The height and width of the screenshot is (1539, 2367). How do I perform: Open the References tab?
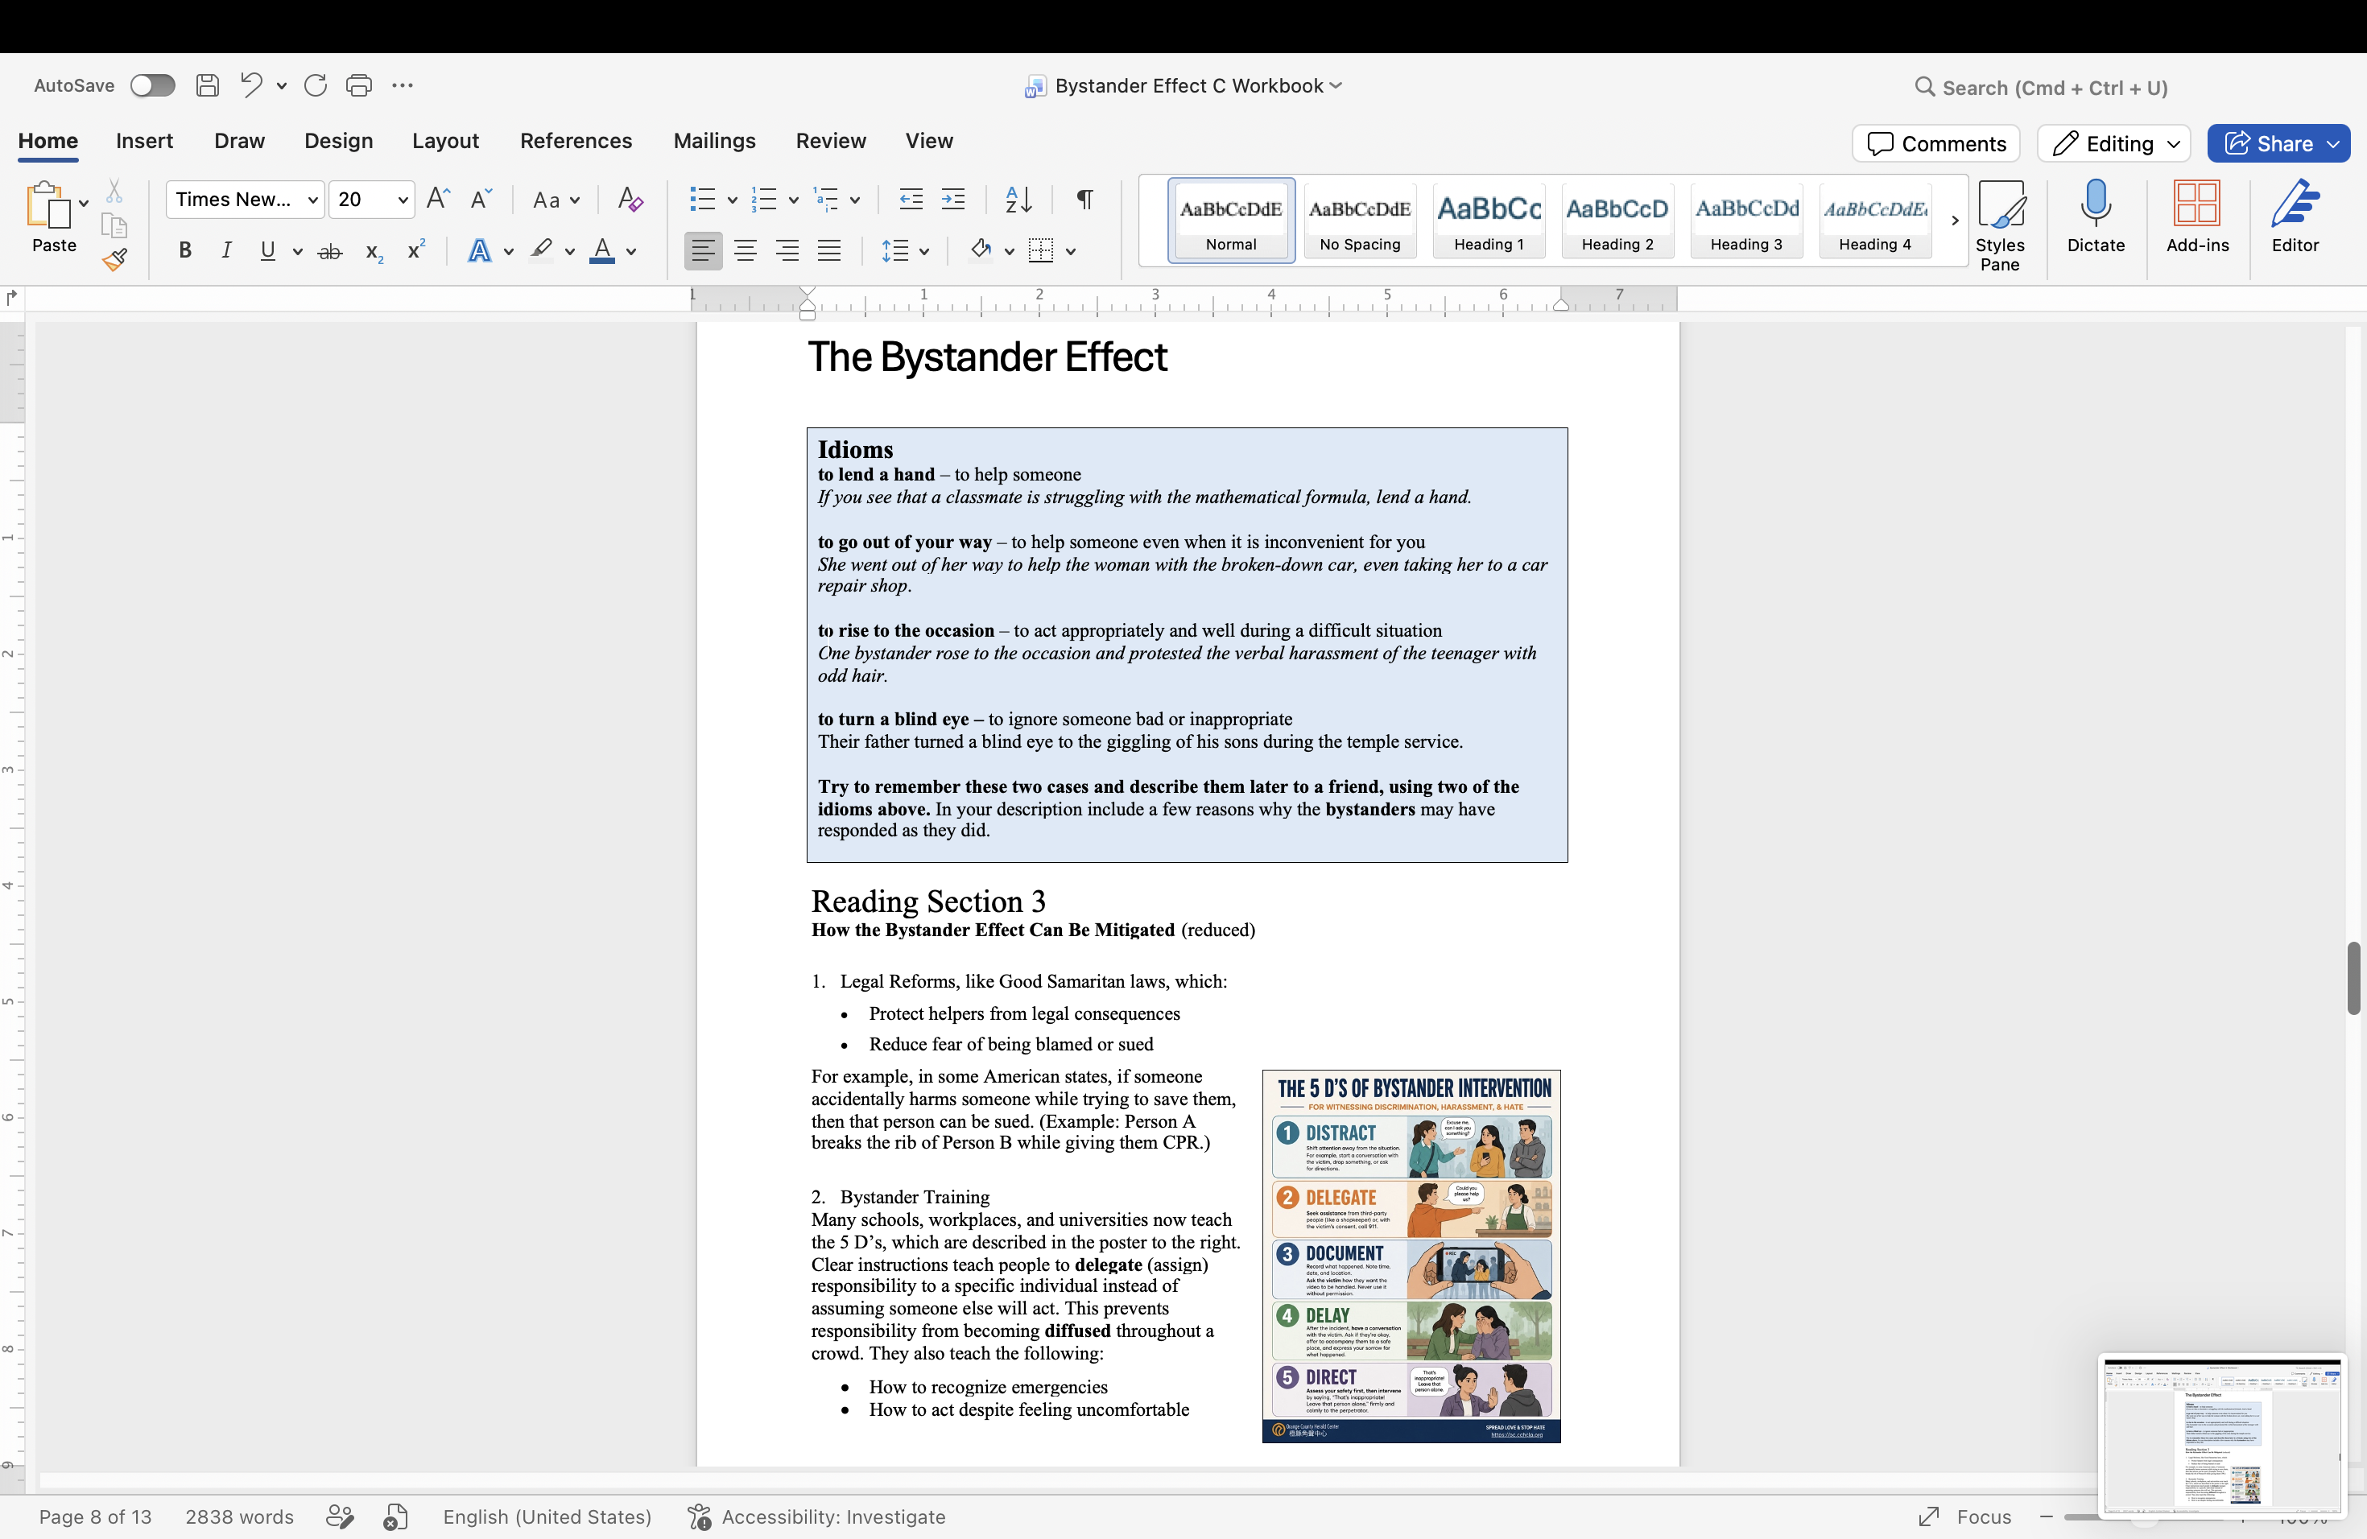[x=576, y=141]
